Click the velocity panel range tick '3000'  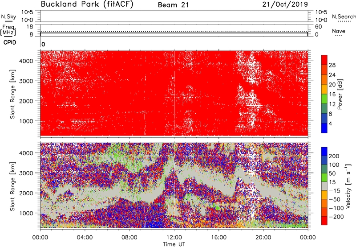[26, 173]
